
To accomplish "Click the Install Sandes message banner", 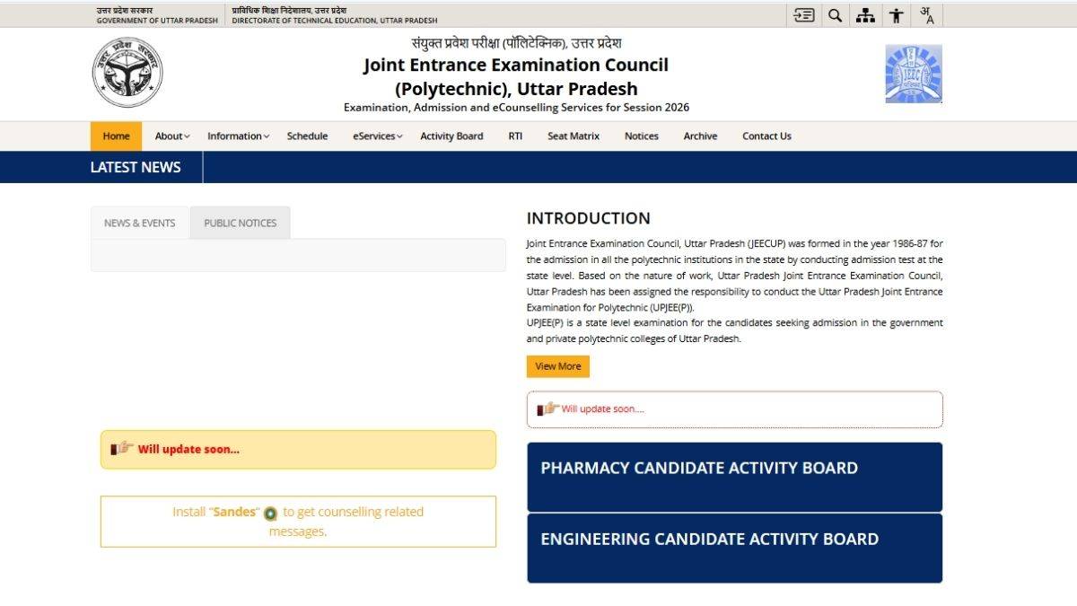I will 298,522.
